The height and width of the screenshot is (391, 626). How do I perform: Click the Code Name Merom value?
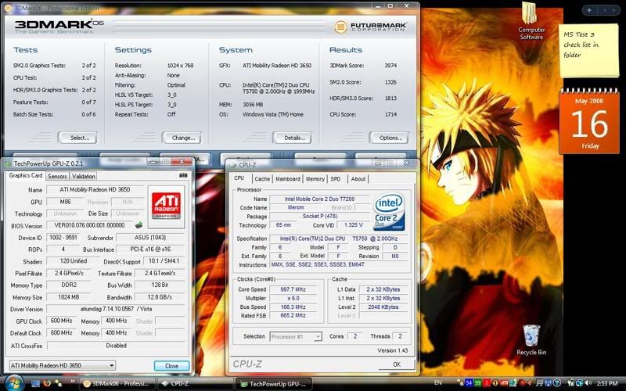coord(296,207)
